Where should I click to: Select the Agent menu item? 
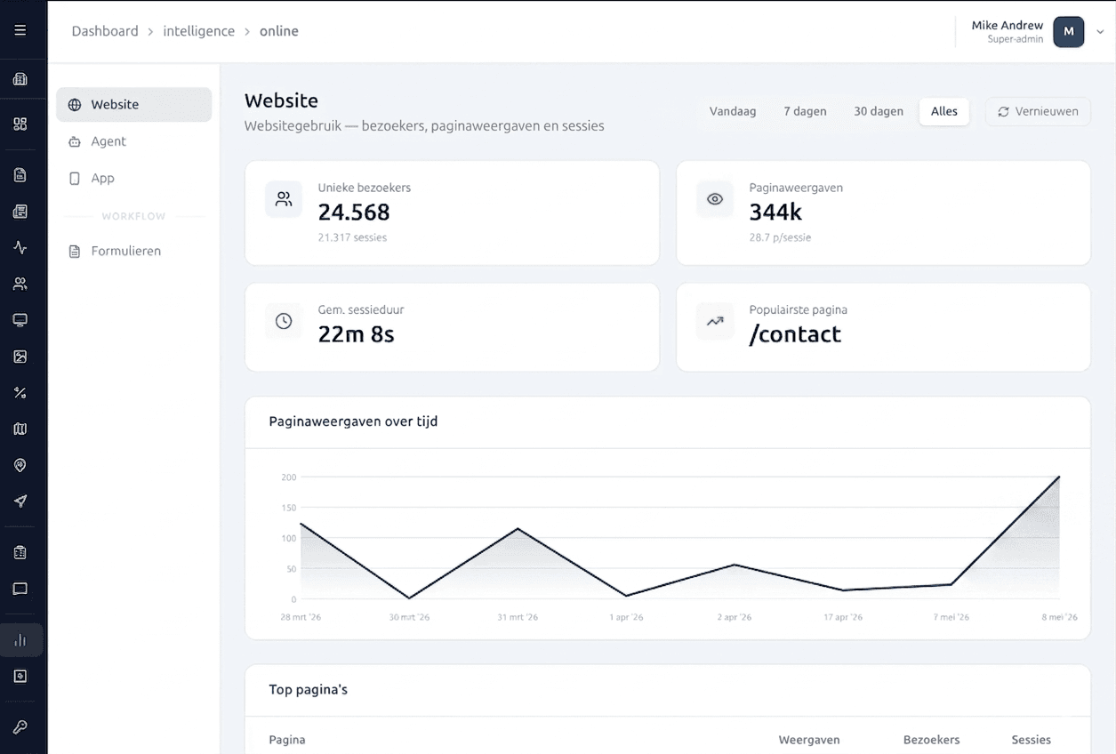[x=133, y=141]
